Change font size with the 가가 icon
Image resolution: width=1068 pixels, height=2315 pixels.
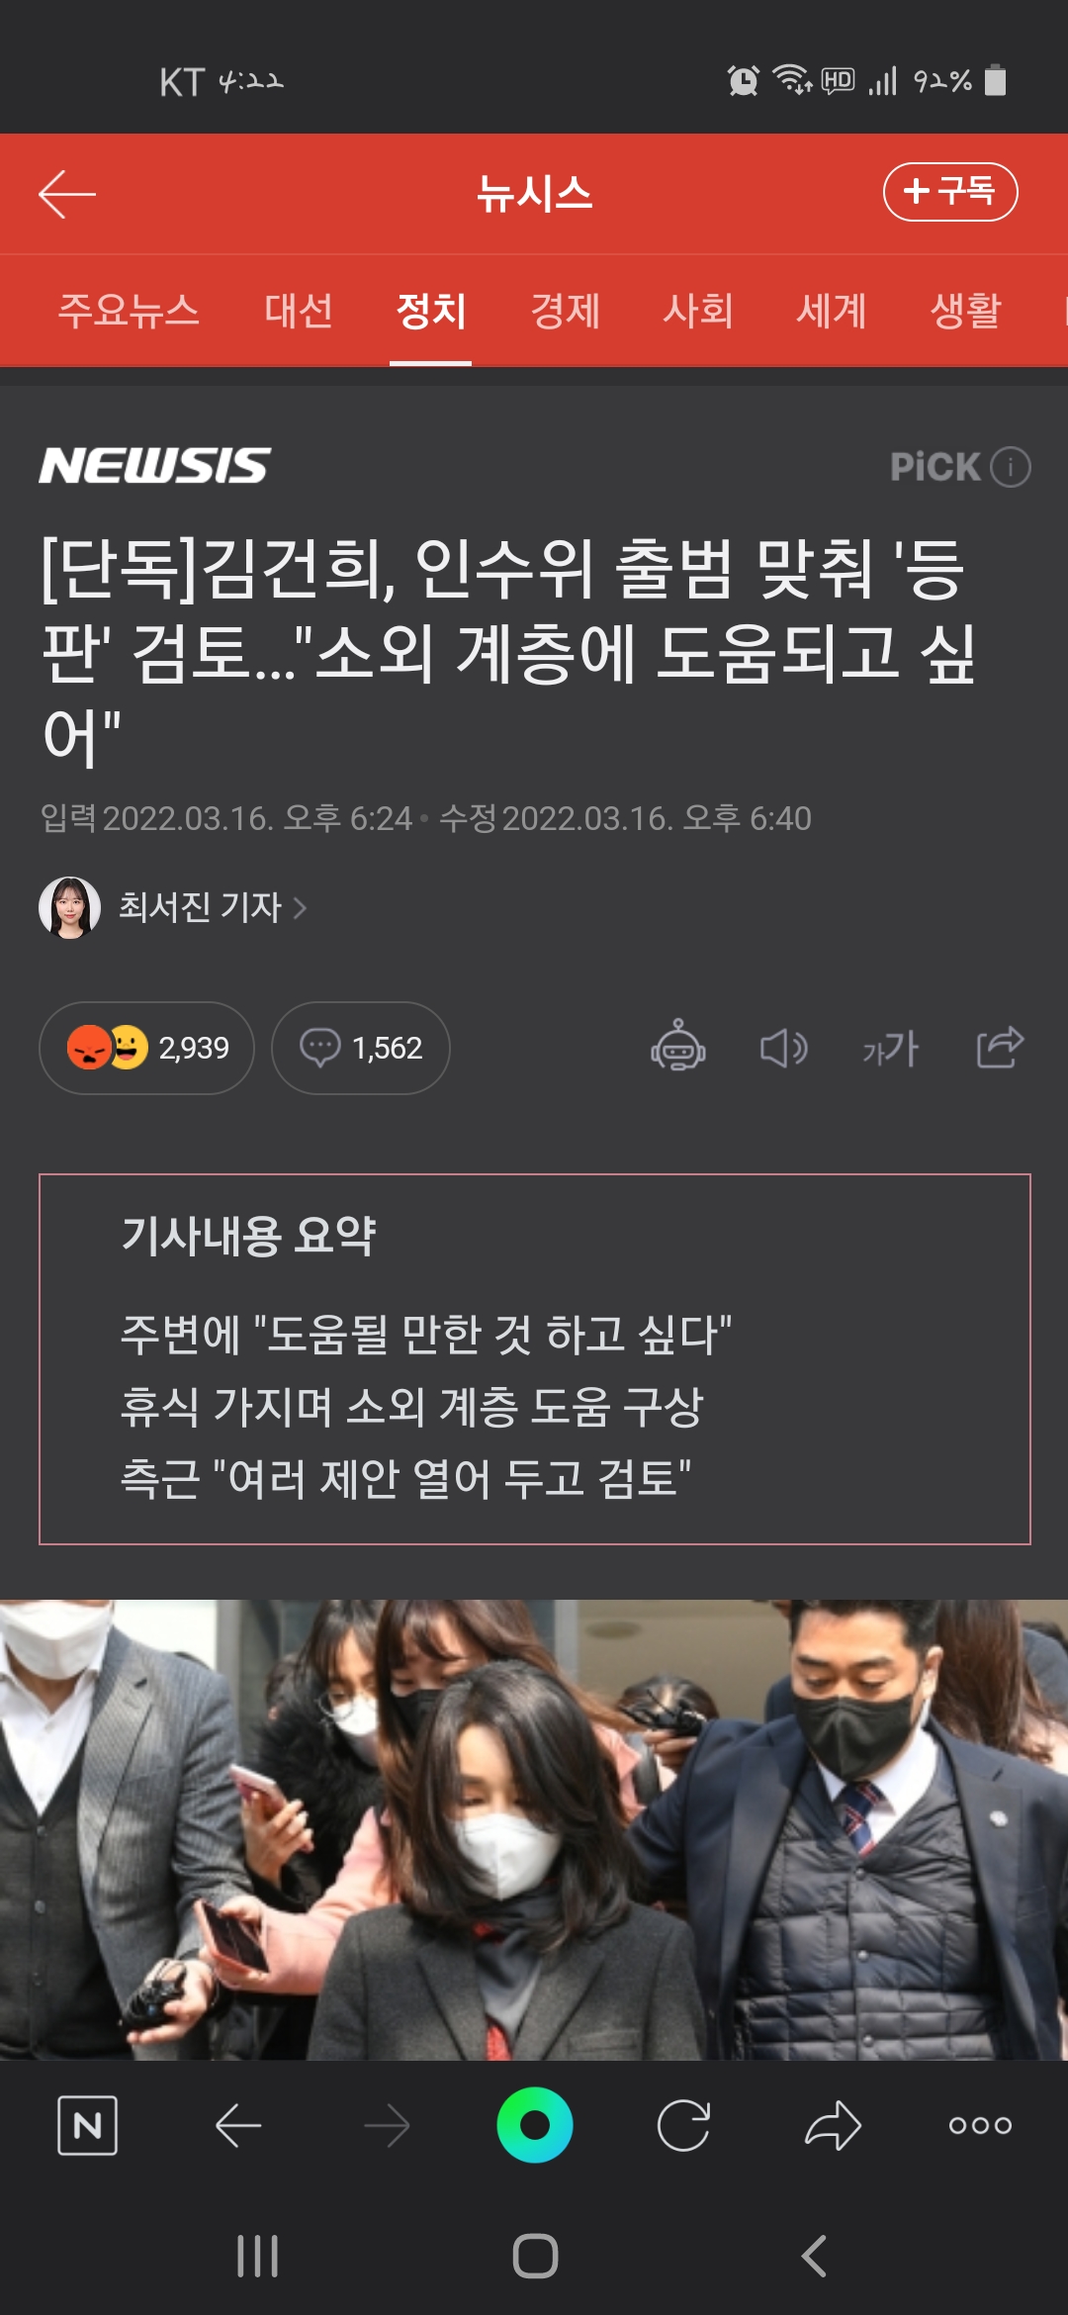tap(890, 1048)
